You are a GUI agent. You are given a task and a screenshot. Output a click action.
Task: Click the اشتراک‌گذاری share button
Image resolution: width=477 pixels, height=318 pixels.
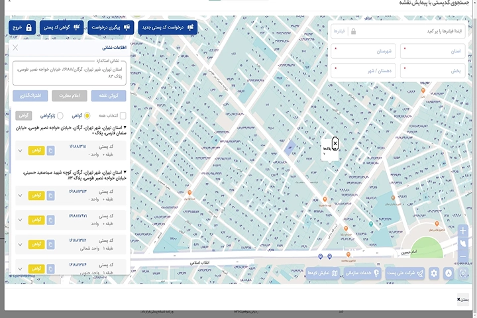[x=30, y=95]
